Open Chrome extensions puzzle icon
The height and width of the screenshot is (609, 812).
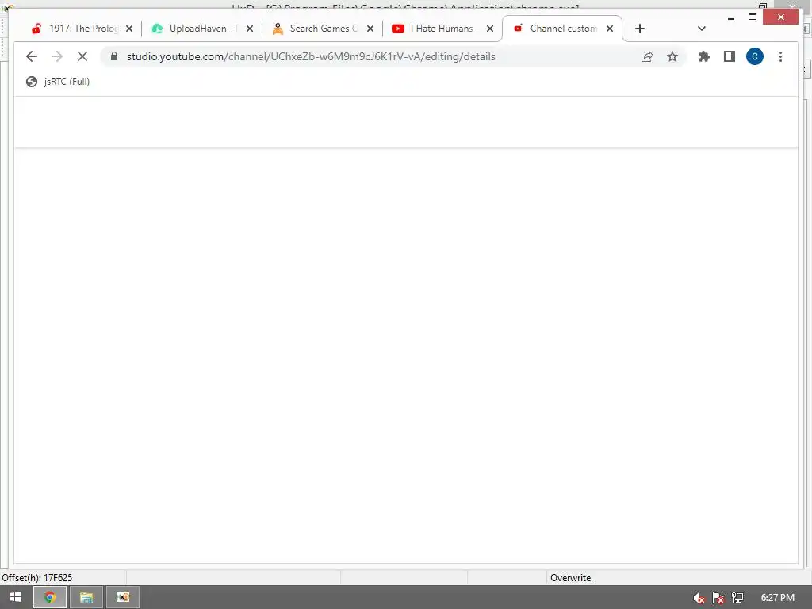704,56
